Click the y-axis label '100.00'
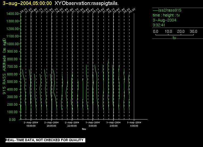The width and height of the screenshot is (203, 147). 12,112
